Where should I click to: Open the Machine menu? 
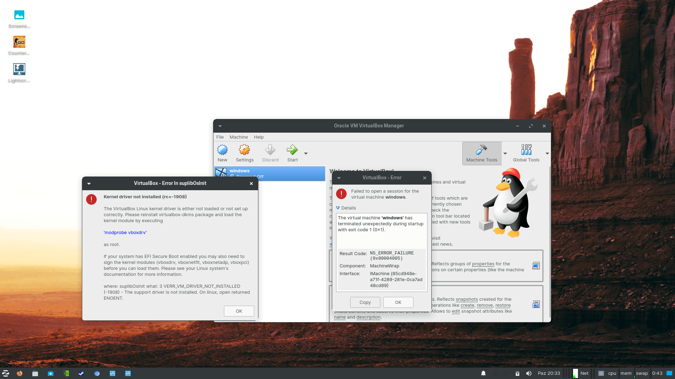point(238,137)
